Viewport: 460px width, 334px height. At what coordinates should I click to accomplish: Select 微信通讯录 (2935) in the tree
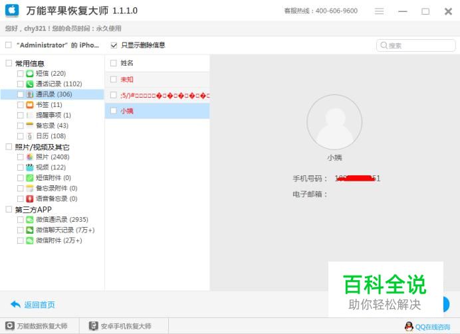tap(62, 219)
